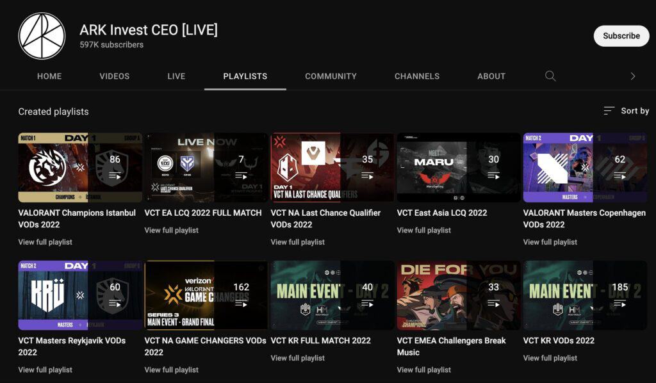The image size is (656, 383).
Task: Switch to the VIDEOS tab
Action: tap(114, 76)
